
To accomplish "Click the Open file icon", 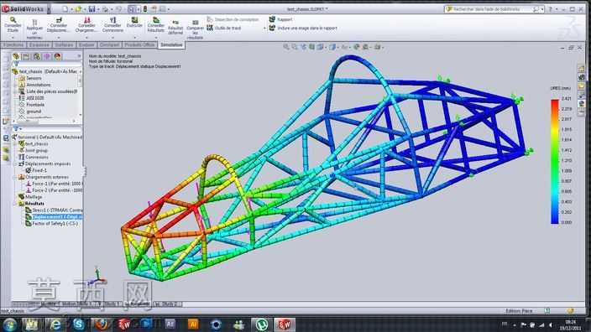I will point(79,8).
